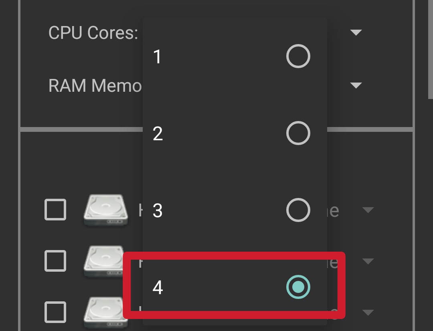
Task: Select the 1 core radio option
Action: [x=298, y=56]
